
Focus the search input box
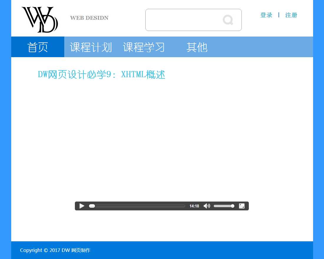(183, 20)
